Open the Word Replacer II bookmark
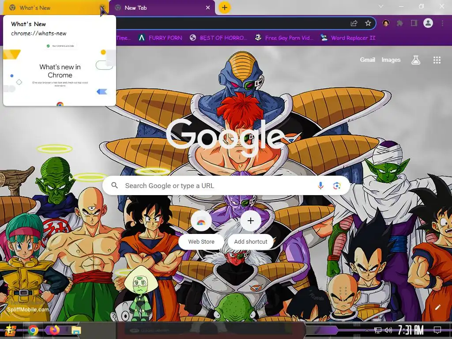The width and height of the screenshot is (452, 339). click(348, 38)
